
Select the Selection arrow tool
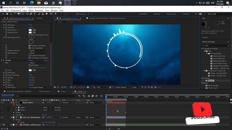(3, 14)
